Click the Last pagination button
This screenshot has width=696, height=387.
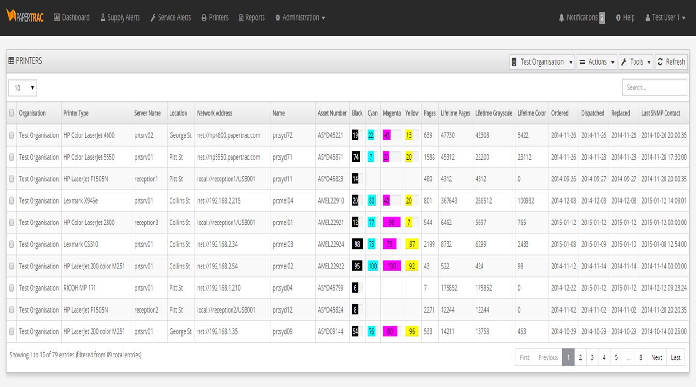coord(676,357)
